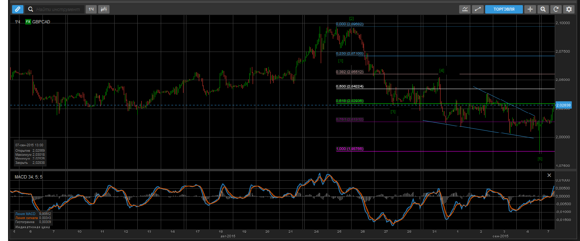Screen dimensions: 580x241
Task: Click the 'сен-2015' time axis label
Action: tap(501, 236)
